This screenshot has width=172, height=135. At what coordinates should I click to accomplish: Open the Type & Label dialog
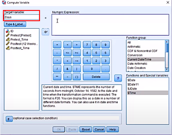tap(15, 24)
